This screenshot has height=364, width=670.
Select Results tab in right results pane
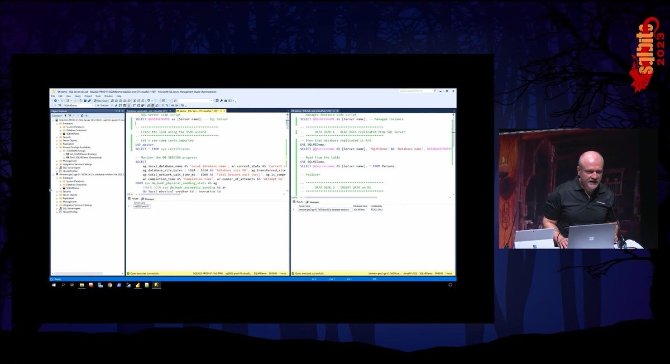point(298,202)
